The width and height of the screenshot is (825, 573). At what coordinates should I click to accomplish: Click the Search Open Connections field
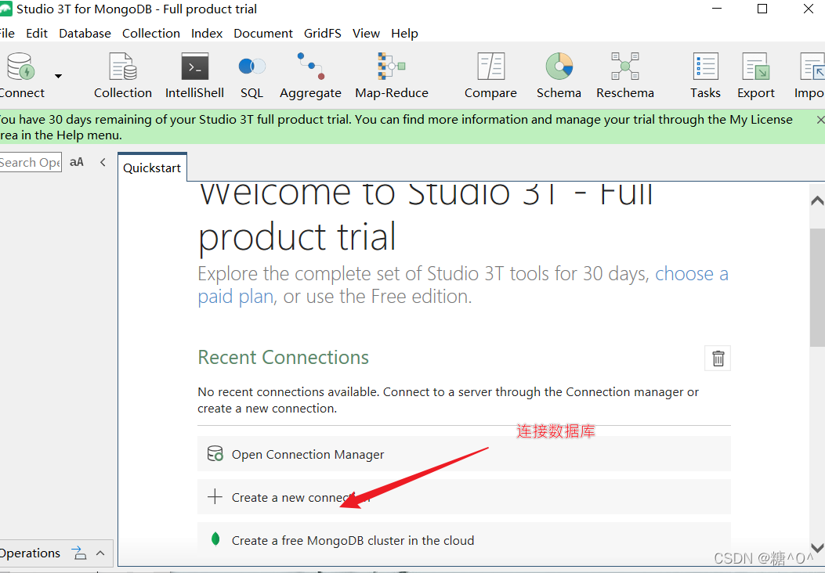point(30,162)
